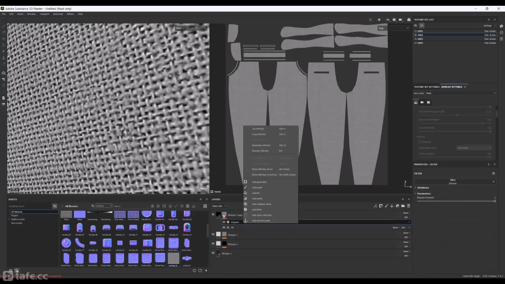Open the Mask dropdown in 2D viewport
The width and height of the screenshot is (505, 284).
click(x=394, y=28)
